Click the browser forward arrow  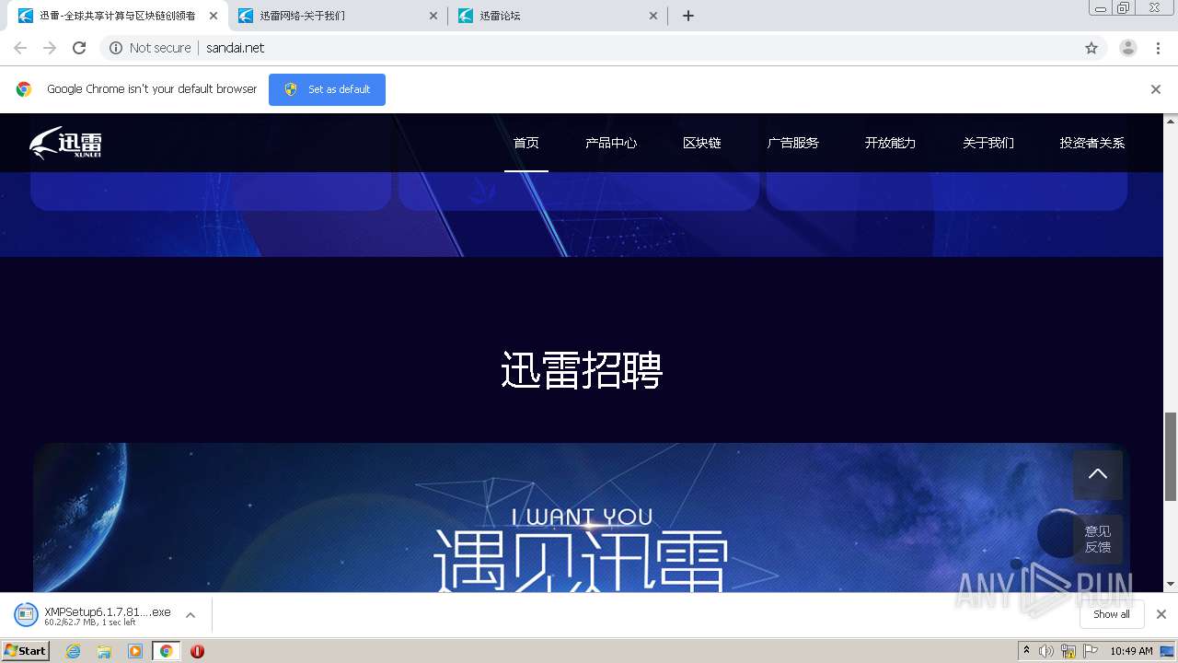coord(50,48)
